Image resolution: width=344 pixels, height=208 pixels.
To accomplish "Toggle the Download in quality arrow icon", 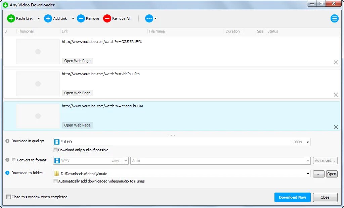I will tap(7, 141).
